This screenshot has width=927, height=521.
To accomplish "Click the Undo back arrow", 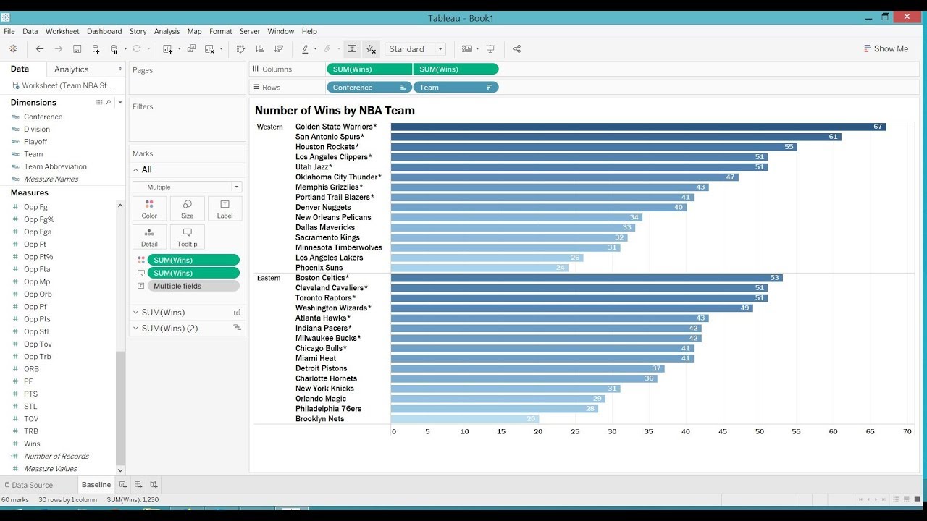I will [40, 49].
